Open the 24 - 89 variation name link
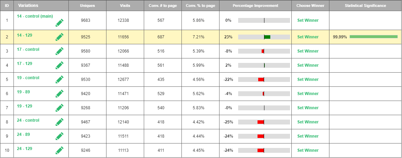 coord(25,134)
